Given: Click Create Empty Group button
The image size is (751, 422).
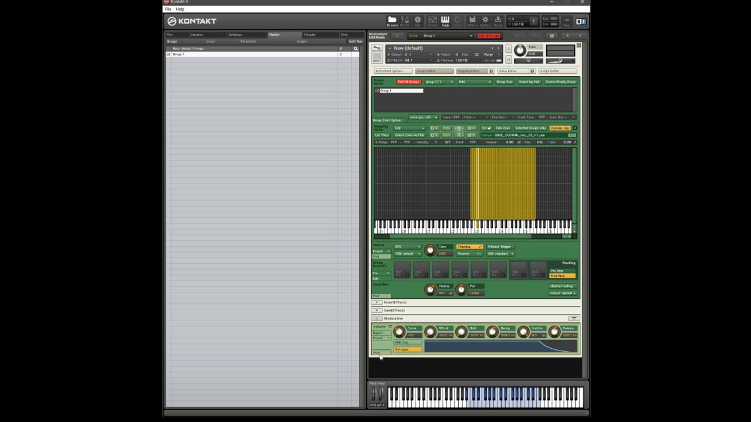Looking at the screenshot, I should pyautogui.click(x=560, y=82).
